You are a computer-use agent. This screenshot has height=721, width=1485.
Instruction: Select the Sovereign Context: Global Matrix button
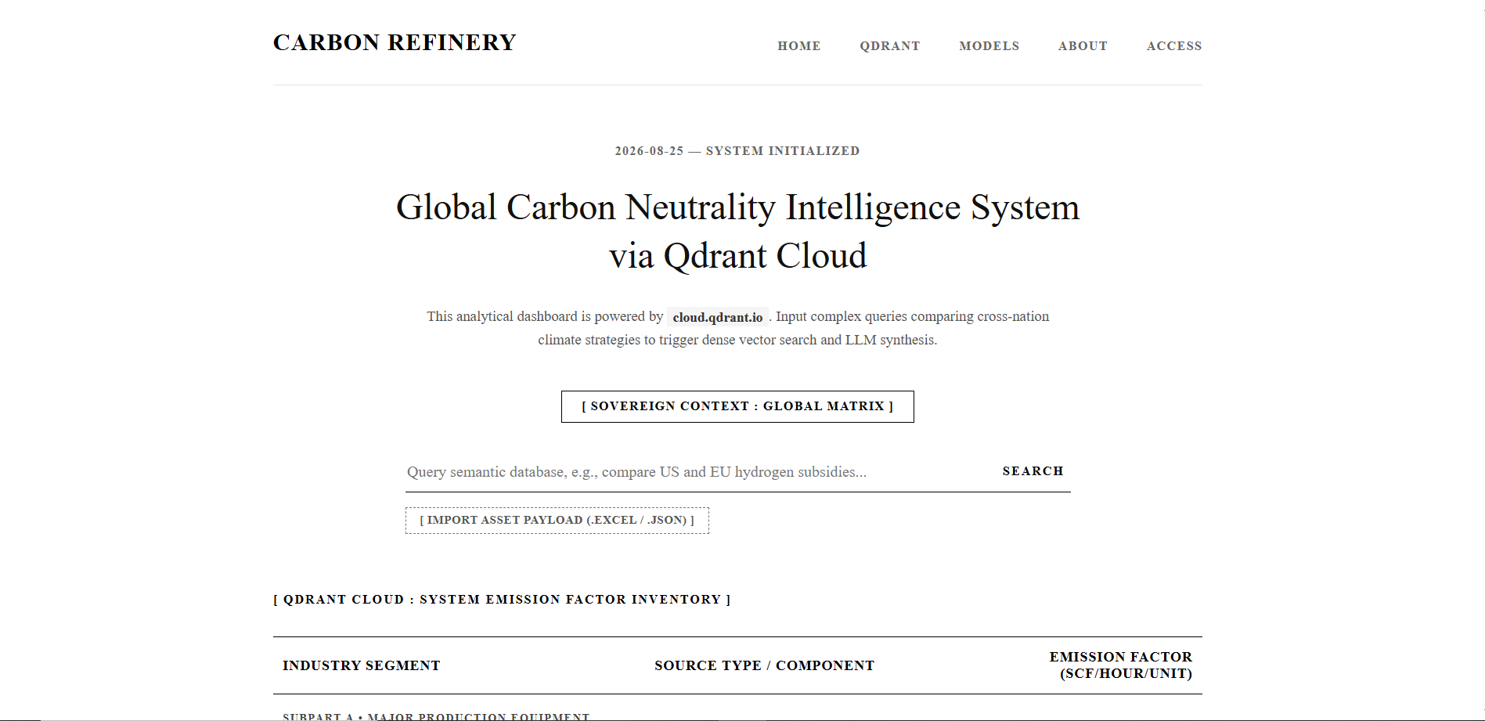tap(737, 406)
